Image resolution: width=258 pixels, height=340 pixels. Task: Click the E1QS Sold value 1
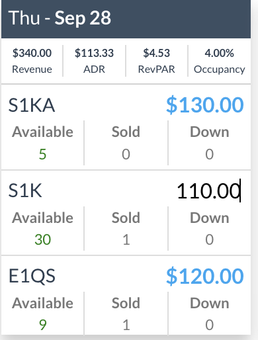click(126, 325)
